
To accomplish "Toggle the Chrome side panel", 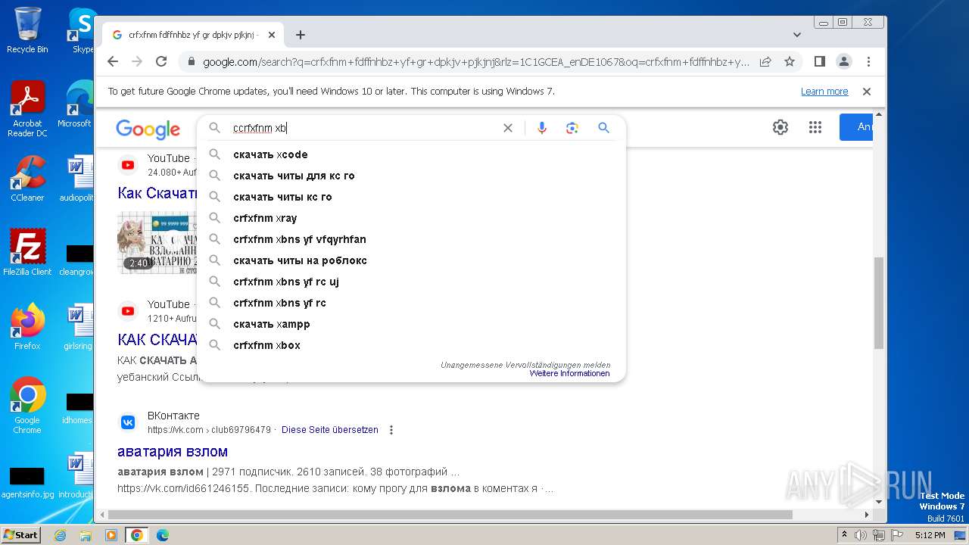I will [x=820, y=61].
